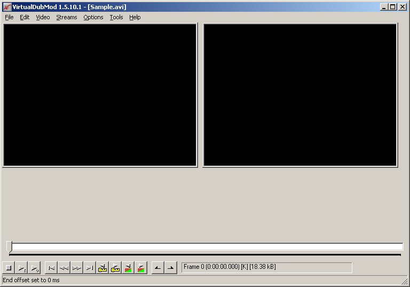Find the next scene change
410x287 pixels.
pos(141,268)
